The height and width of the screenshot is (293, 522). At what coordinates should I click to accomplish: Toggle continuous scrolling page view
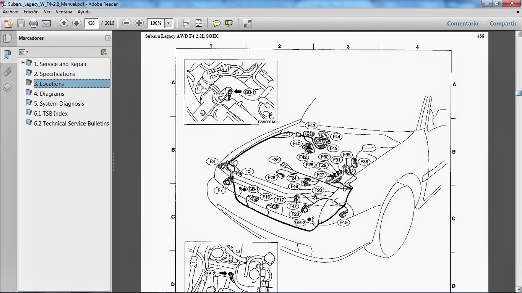198,23
